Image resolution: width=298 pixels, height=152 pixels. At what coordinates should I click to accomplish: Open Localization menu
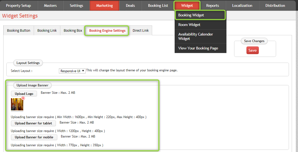[242, 6]
